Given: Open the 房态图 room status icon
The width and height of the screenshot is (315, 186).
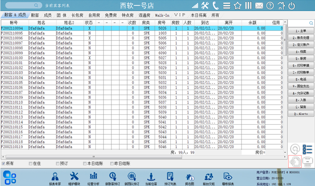Looking at the screenshot, I should tap(190, 178).
